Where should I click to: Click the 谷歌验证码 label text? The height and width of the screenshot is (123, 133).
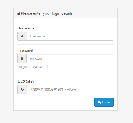(25, 81)
